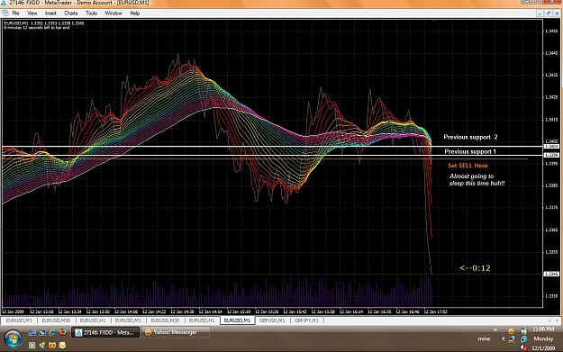Click the '12 Jan 2009' time axis label
563x352 pixels.
pyautogui.click(x=13, y=311)
